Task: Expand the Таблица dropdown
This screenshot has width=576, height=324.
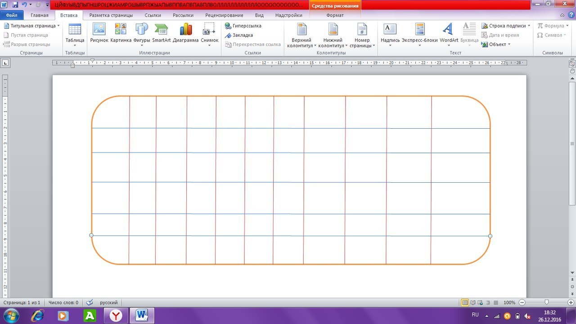Action: [x=75, y=40]
